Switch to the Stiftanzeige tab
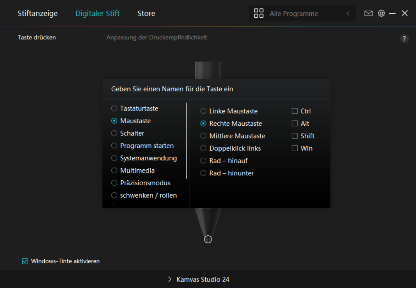 [38, 13]
